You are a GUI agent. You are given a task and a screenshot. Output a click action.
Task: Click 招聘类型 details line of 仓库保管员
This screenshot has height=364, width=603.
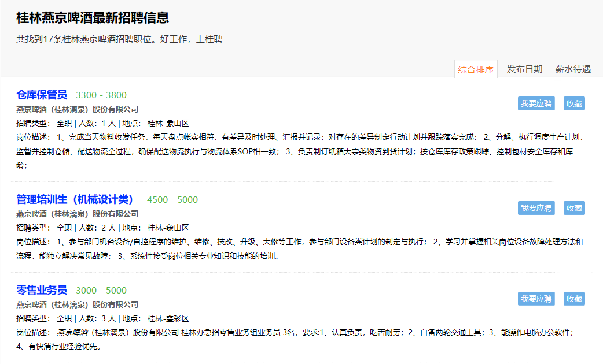[102, 123]
